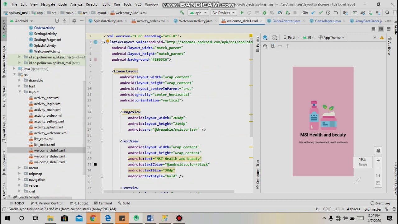Open the Design Surface layers selector
The width and height of the screenshot is (398, 224).
tap(265, 38)
